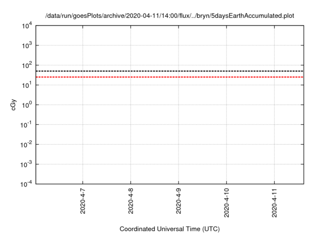Image resolution: width=335 pixels, height=234 pixels.
Task: Select the cGy y-axis label
Action: [13, 104]
